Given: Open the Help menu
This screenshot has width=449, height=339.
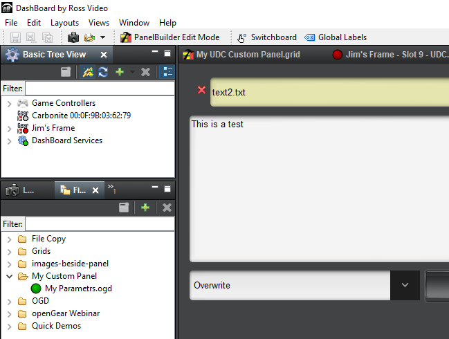Looking at the screenshot, I should point(167,23).
